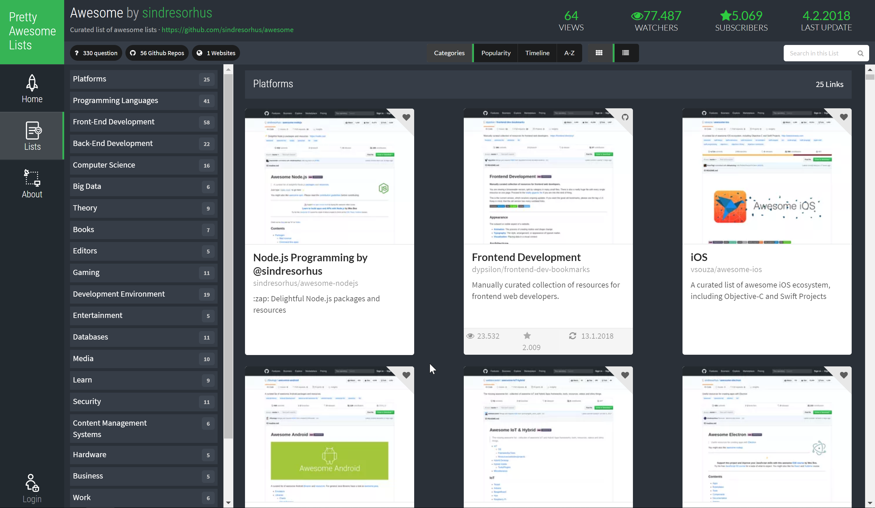The width and height of the screenshot is (875, 508).
Task: Open the Frontend Development card title
Action: (526, 257)
